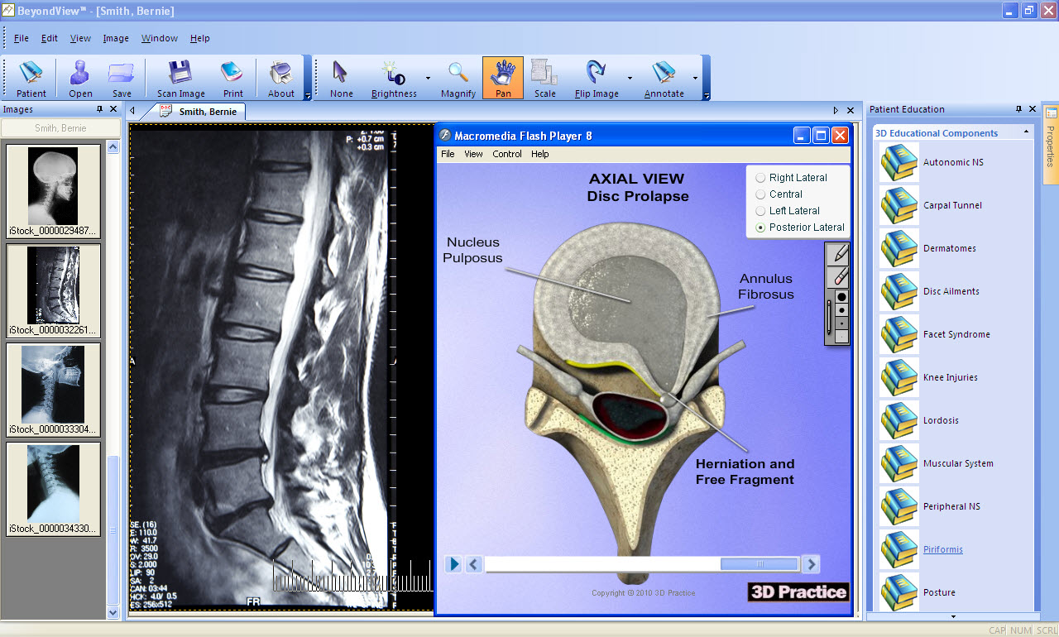Open the options arrow after the Annotate tool
This screenshot has width=1059, height=637.
point(706,96)
